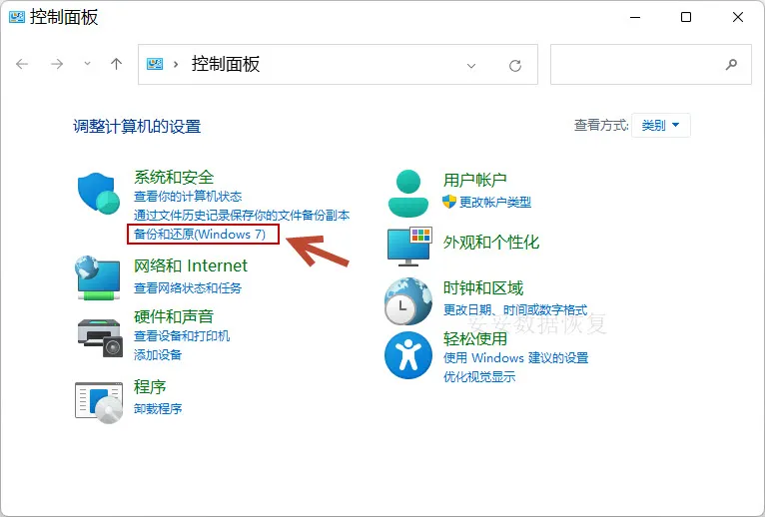Select 更改日期、时间或数字格式 link
Image resolution: width=765 pixels, height=517 pixels.
(515, 309)
